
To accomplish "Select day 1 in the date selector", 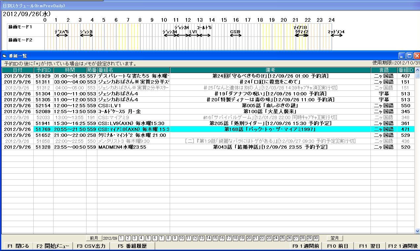I will pyautogui.click(x=121, y=238).
